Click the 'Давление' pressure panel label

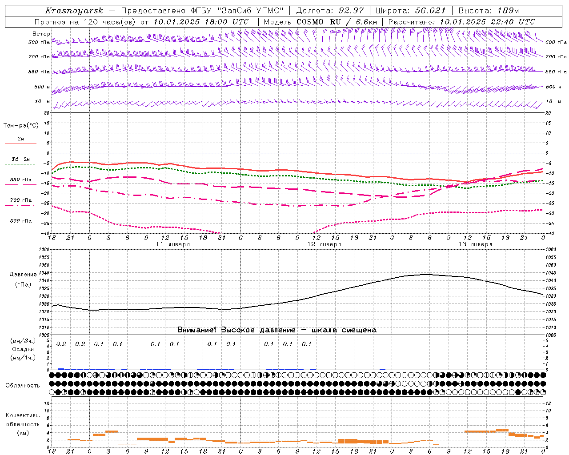[x=23, y=275]
